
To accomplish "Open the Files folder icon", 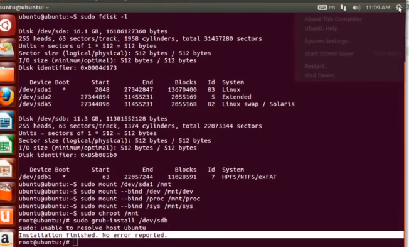I will pos(7,72).
